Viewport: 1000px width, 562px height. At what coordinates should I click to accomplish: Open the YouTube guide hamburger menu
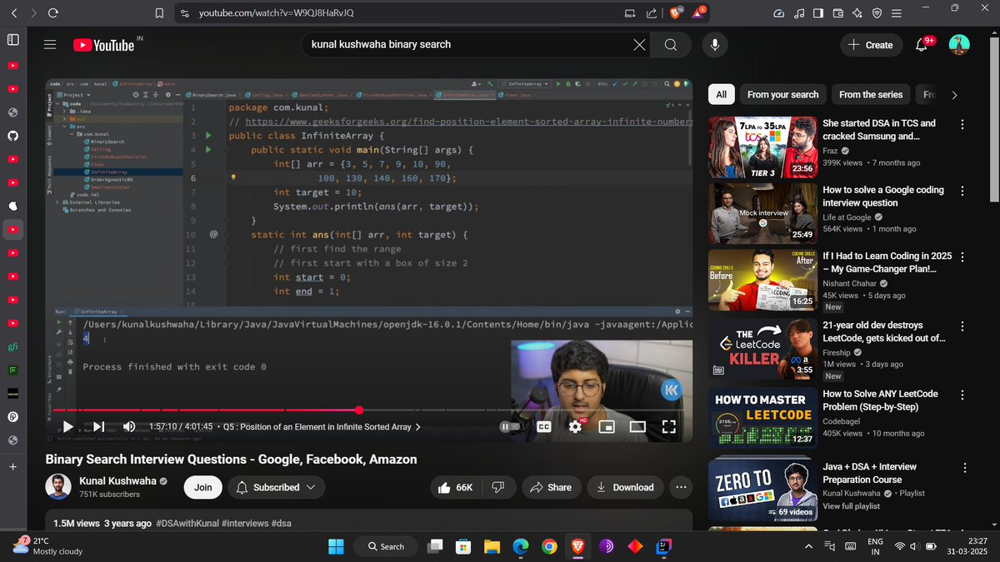pyautogui.click(x=50, y=45)
